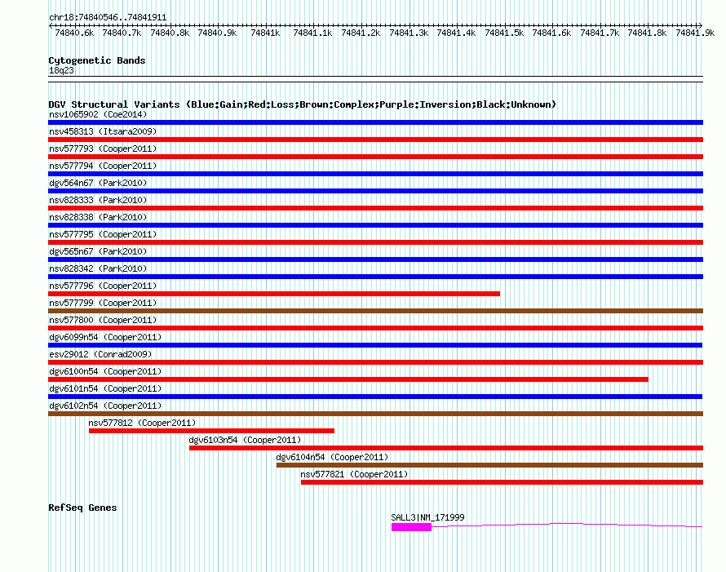Click the Cytogenetic Bands track heading

[x=96, y=60]
